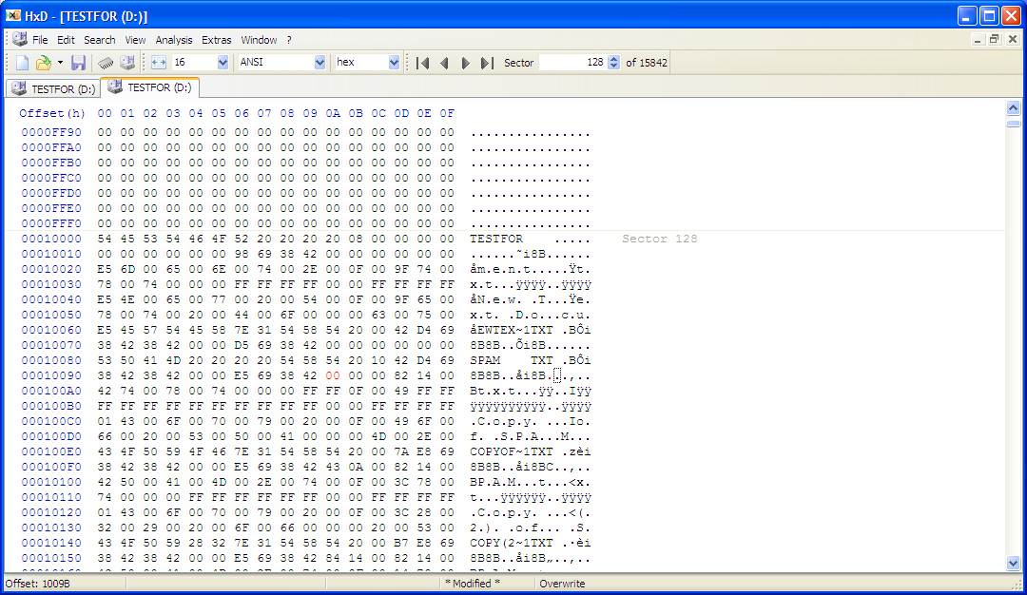
Task: Click the scrollbar up arrow
Action: tap(1014, 108)
